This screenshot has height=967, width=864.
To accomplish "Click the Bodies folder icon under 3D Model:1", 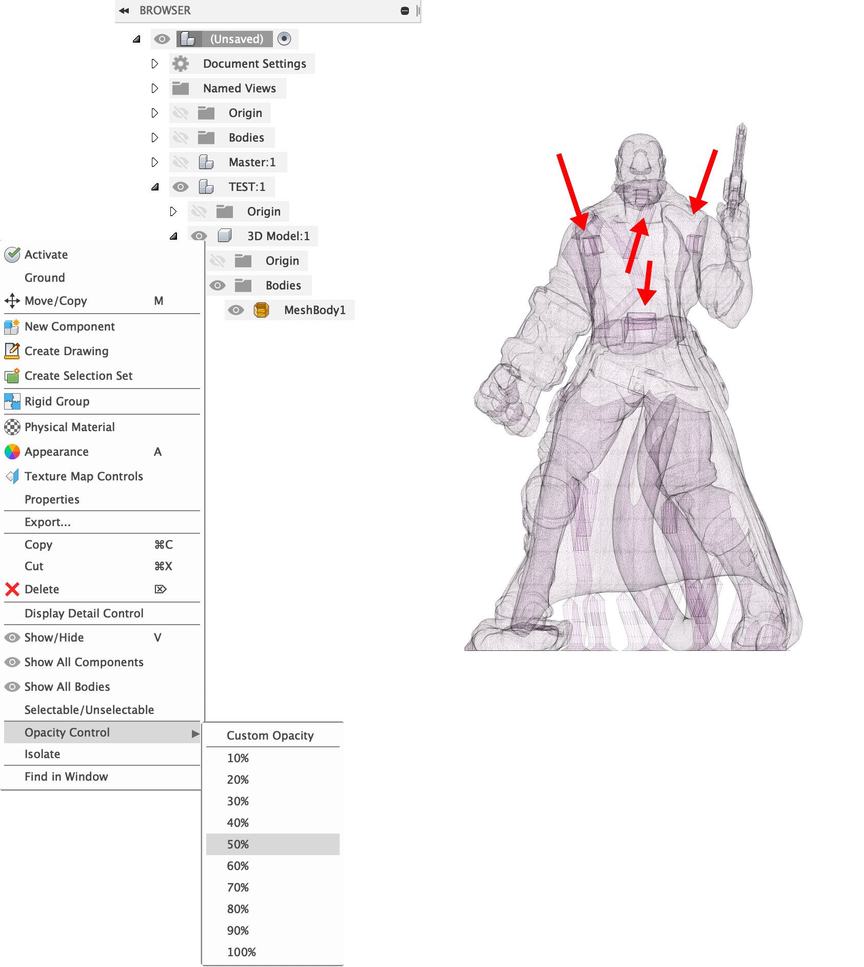I will pos(243,285).
